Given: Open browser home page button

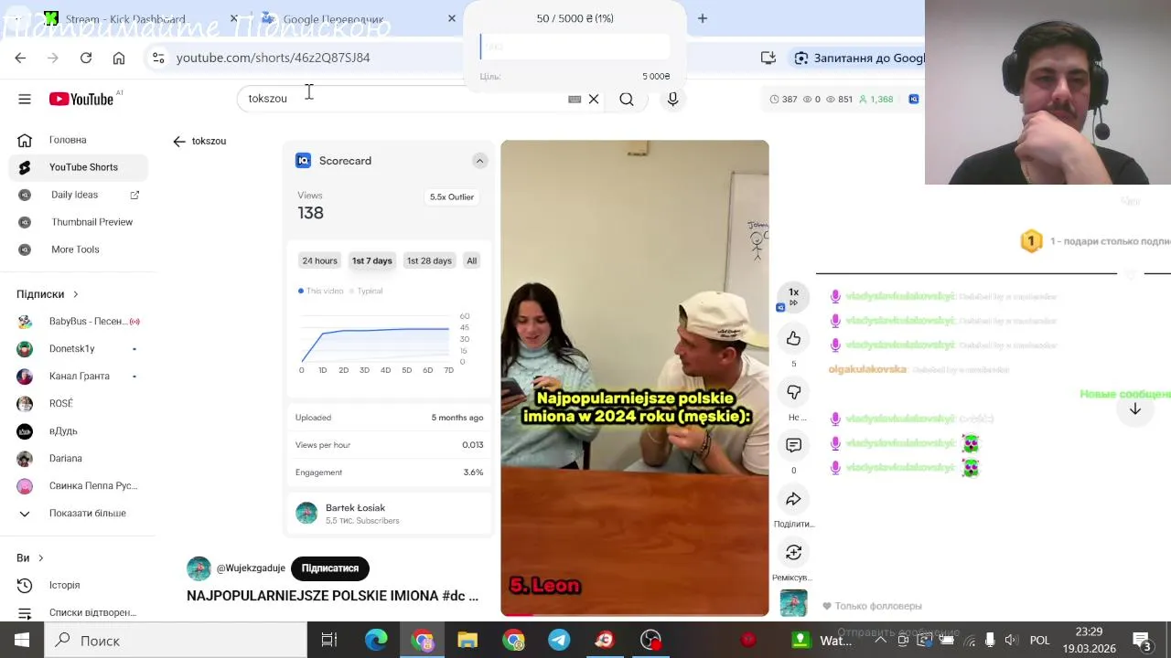Looking at the screenshot, I should tap(119, 58).
